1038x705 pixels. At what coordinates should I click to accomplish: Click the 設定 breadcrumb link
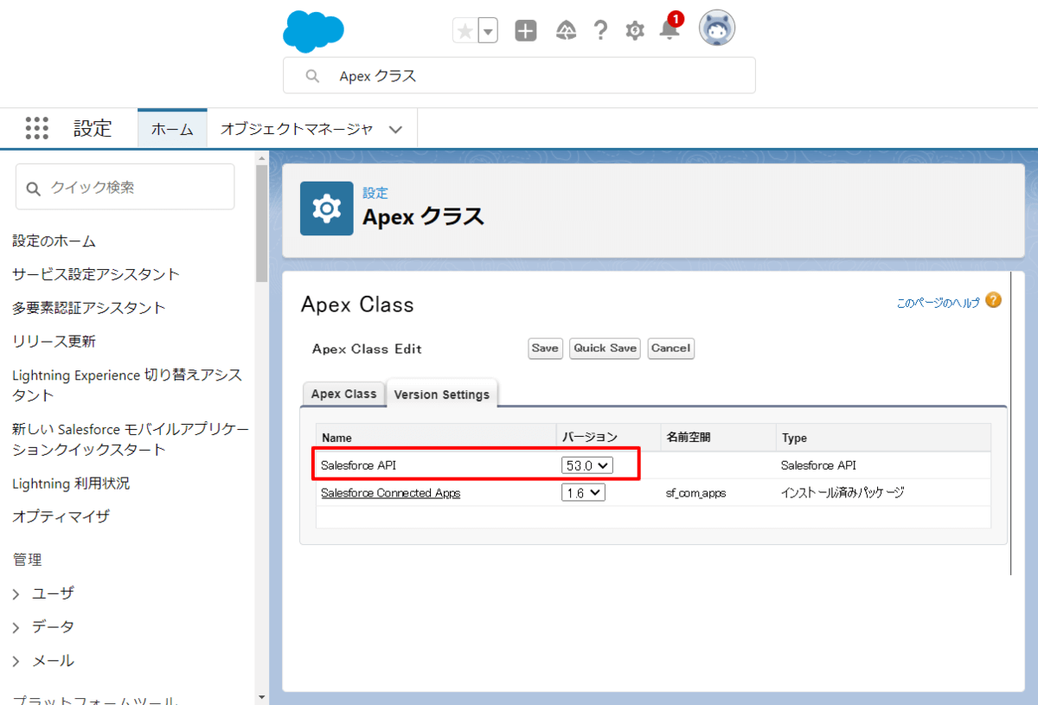point(375,193)
